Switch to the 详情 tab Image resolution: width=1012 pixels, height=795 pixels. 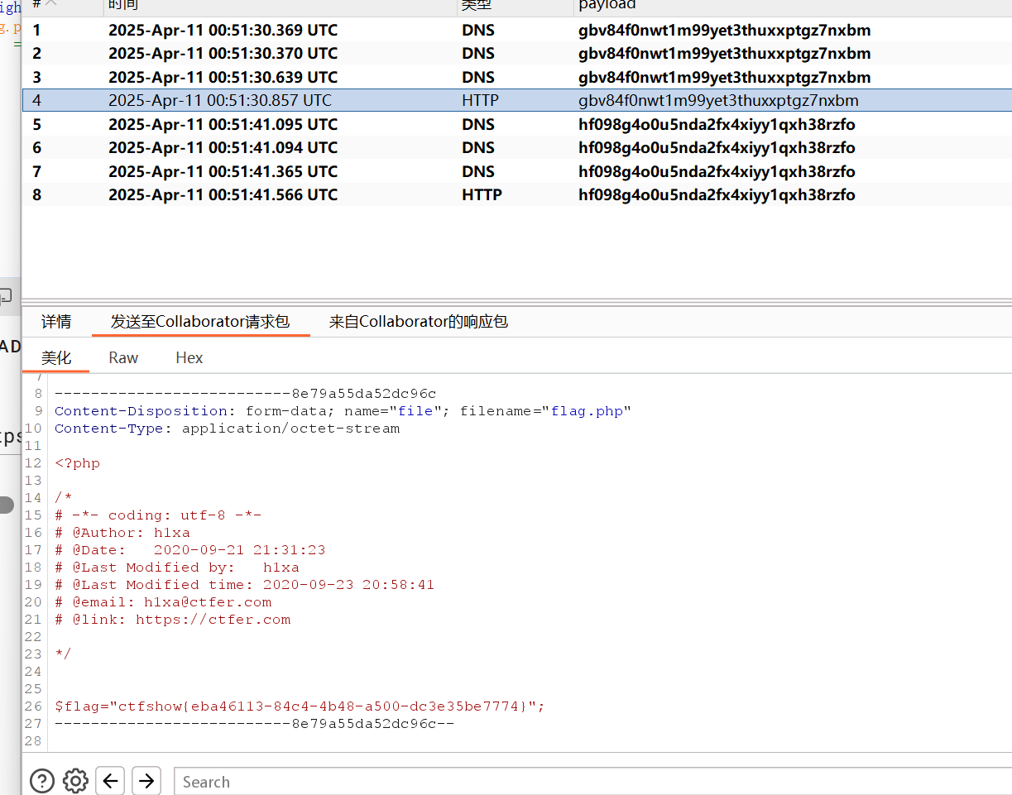56,322
